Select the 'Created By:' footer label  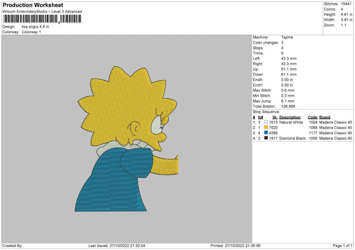tap(12, 246)
